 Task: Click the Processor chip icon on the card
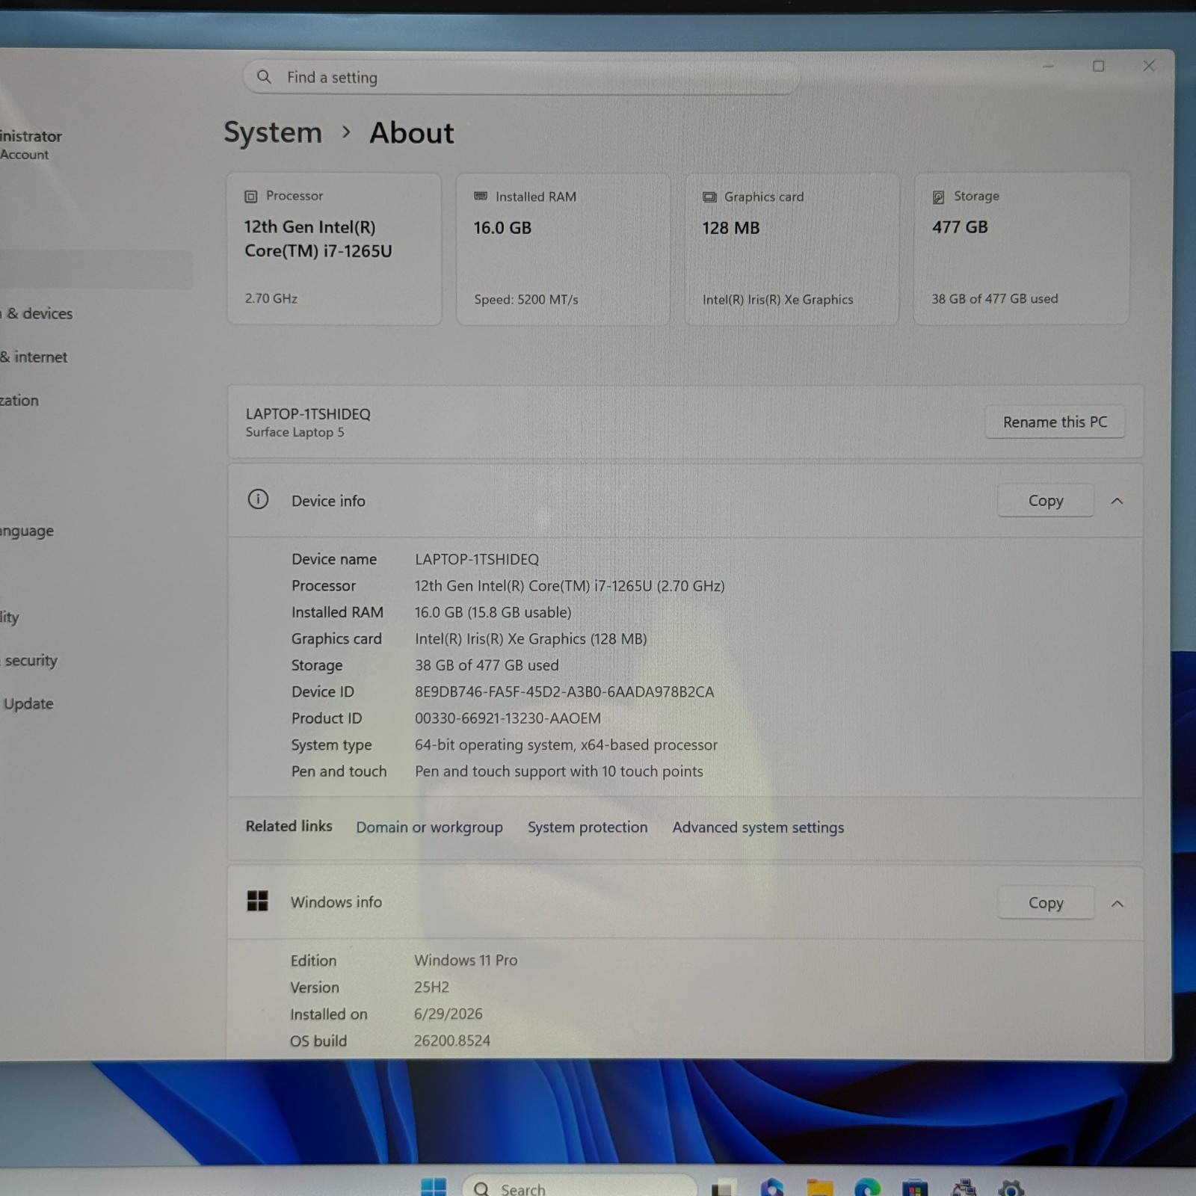251,197
